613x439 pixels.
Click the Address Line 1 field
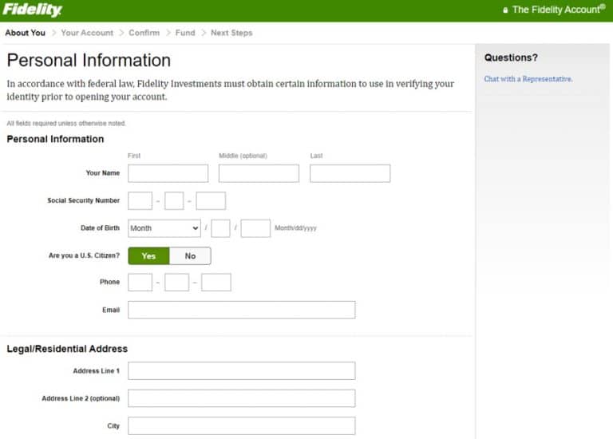[241, 370]
